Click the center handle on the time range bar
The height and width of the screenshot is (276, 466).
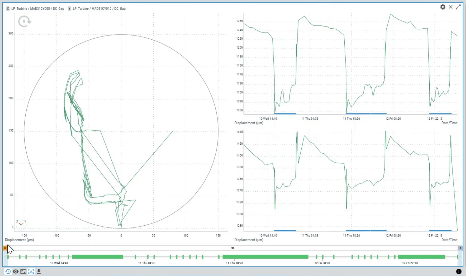point(232,248)
